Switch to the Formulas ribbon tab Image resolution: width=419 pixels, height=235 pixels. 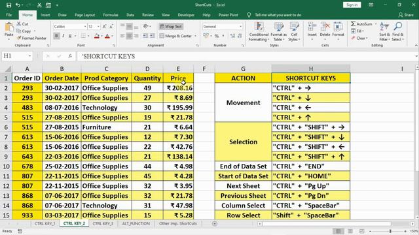[x=111, y=15]
